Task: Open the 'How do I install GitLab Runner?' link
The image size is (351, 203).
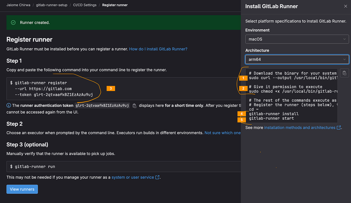Action: click(x=158, y=49)
